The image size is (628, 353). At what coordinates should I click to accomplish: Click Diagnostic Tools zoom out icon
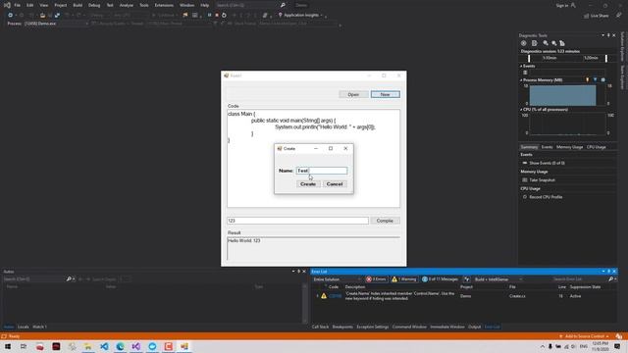(553, 43)
